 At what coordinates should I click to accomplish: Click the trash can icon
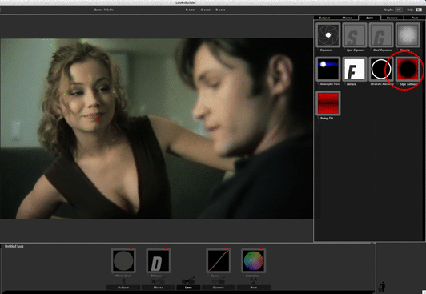point(383,287)
